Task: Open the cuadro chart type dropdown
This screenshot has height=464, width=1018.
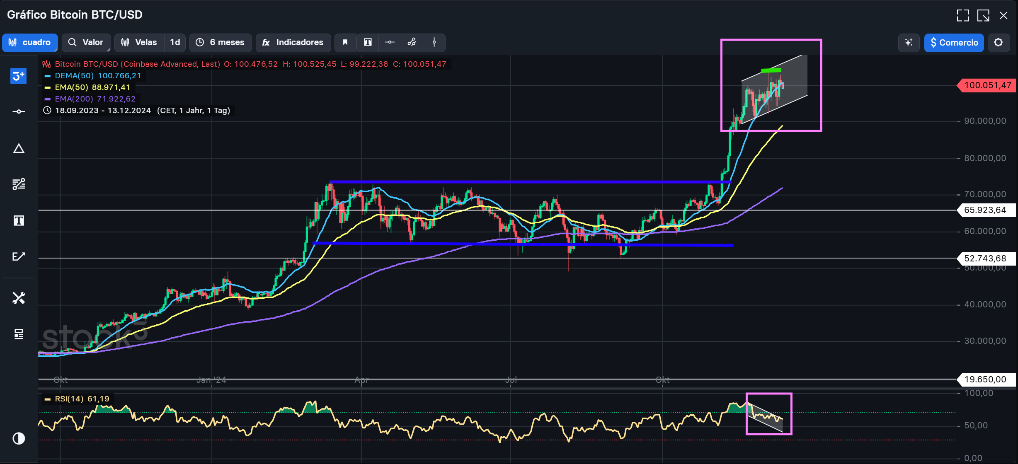Action: 30,42
